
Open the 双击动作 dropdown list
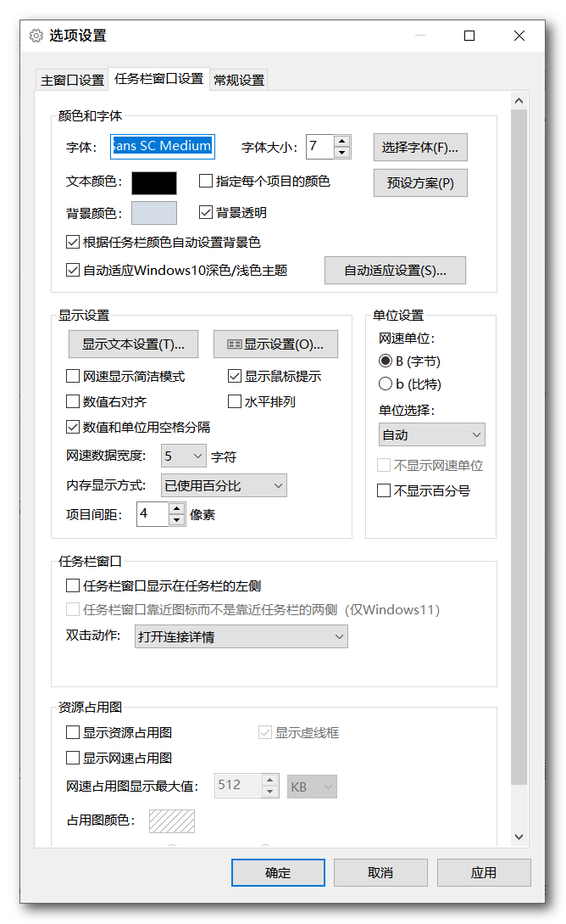(x=241, y=636)
